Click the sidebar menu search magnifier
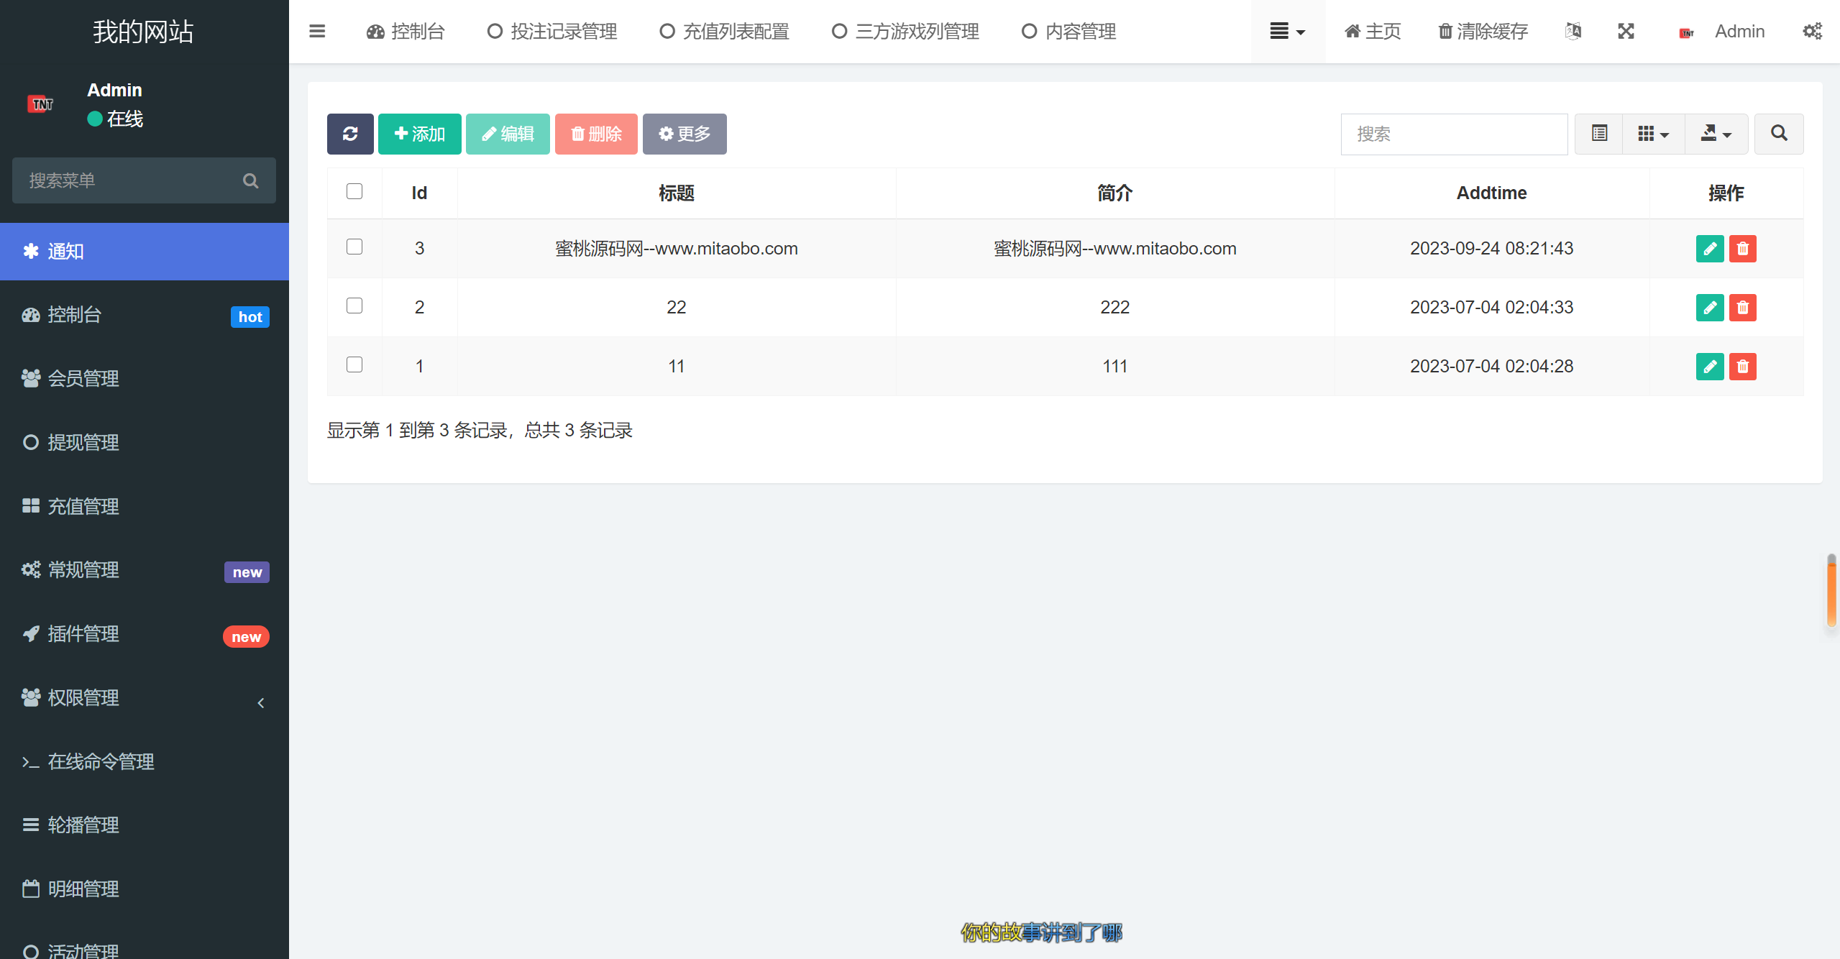Viewport: 1840px width, 959px height. (x=250, y=180)
